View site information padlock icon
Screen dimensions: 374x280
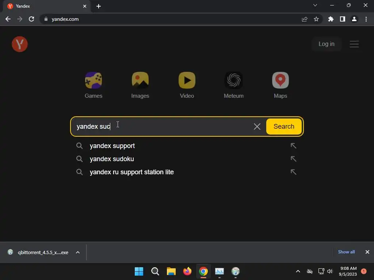click(46, 19)
